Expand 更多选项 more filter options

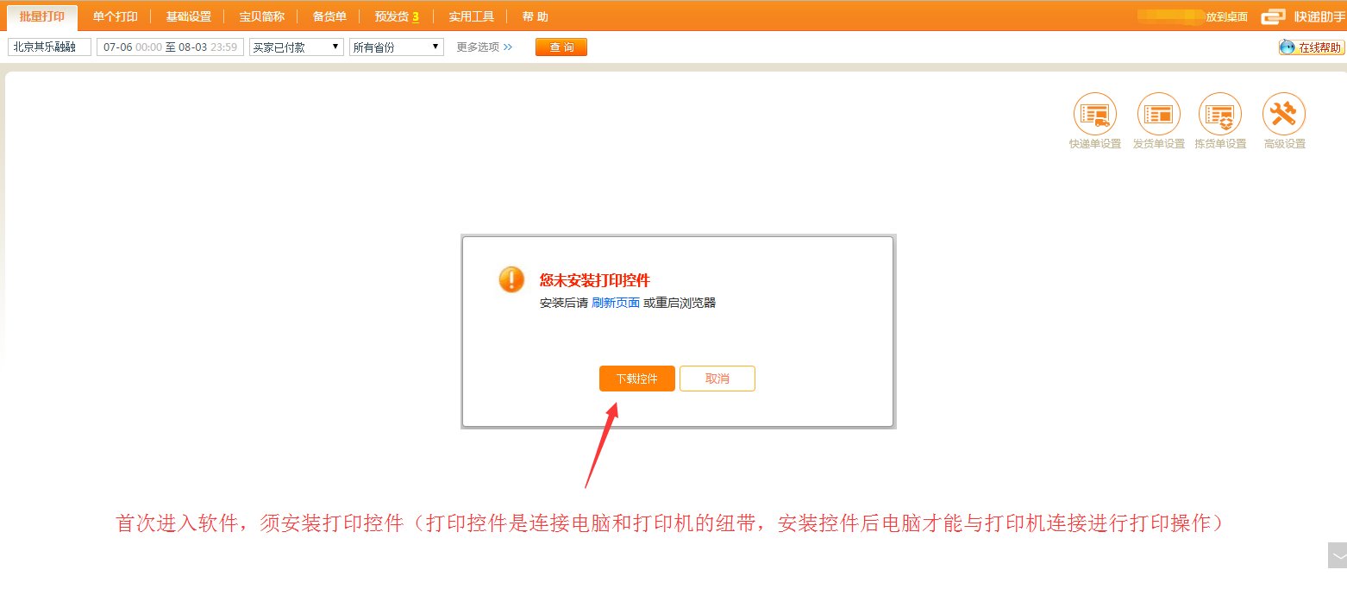pos(484,47)
